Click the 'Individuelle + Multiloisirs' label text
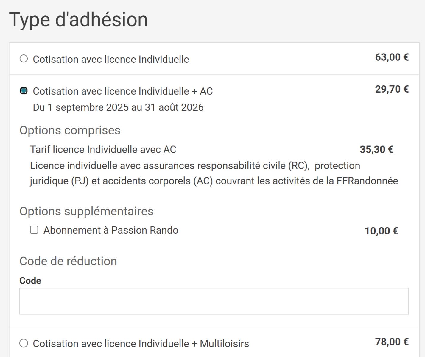The image size is (425, 357). point(141,344)
